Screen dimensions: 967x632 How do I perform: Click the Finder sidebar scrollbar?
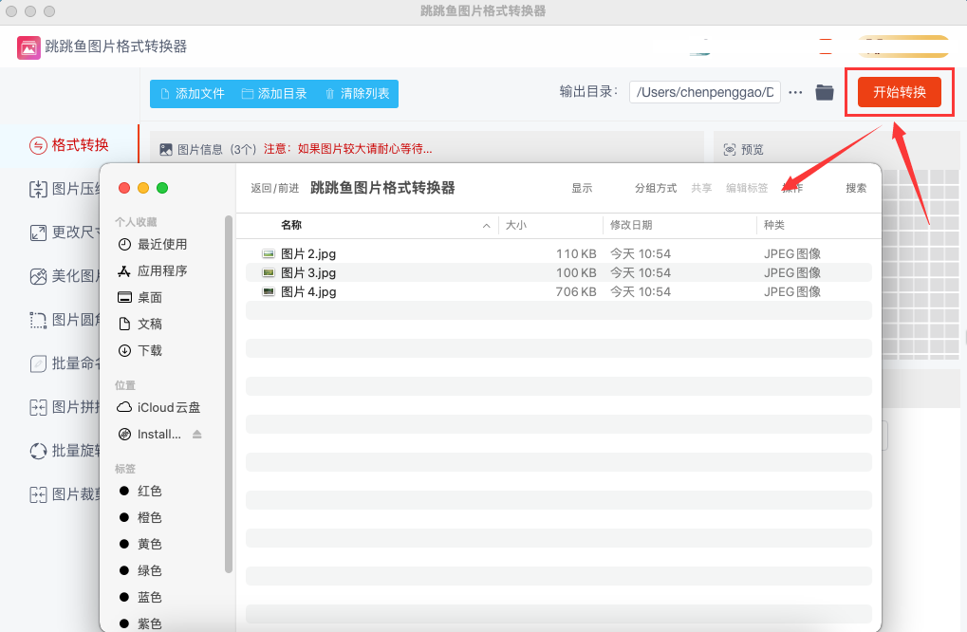tap(229, 395)
